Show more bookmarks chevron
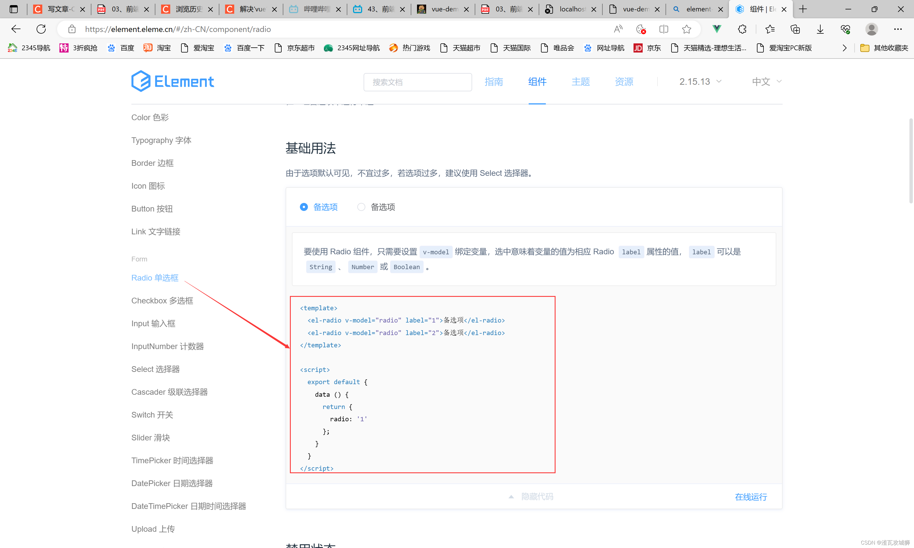The width and height of the screenshot is (914, 548). pyautogui.click(x=845, y=48)
